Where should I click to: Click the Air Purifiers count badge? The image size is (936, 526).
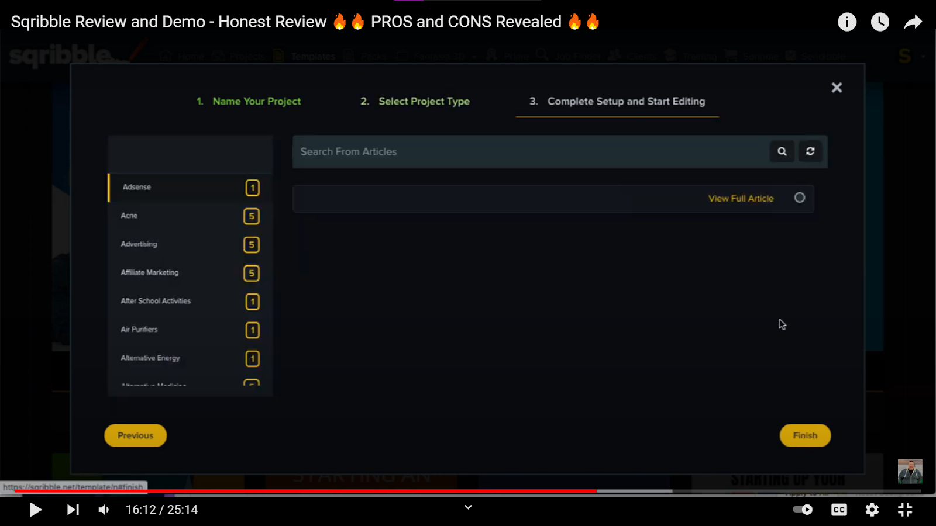coord(252,330)
